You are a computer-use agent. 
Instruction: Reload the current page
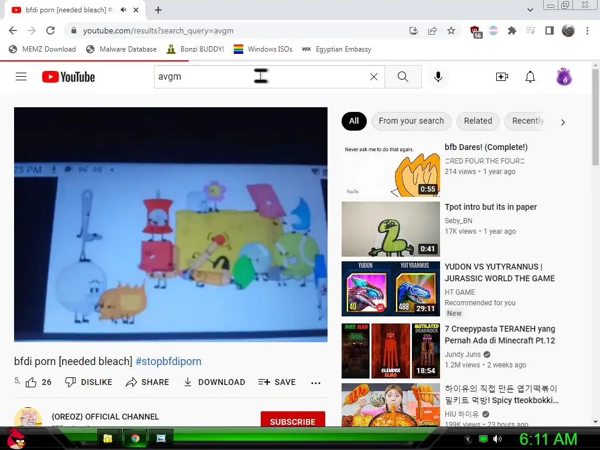point(50,30)
